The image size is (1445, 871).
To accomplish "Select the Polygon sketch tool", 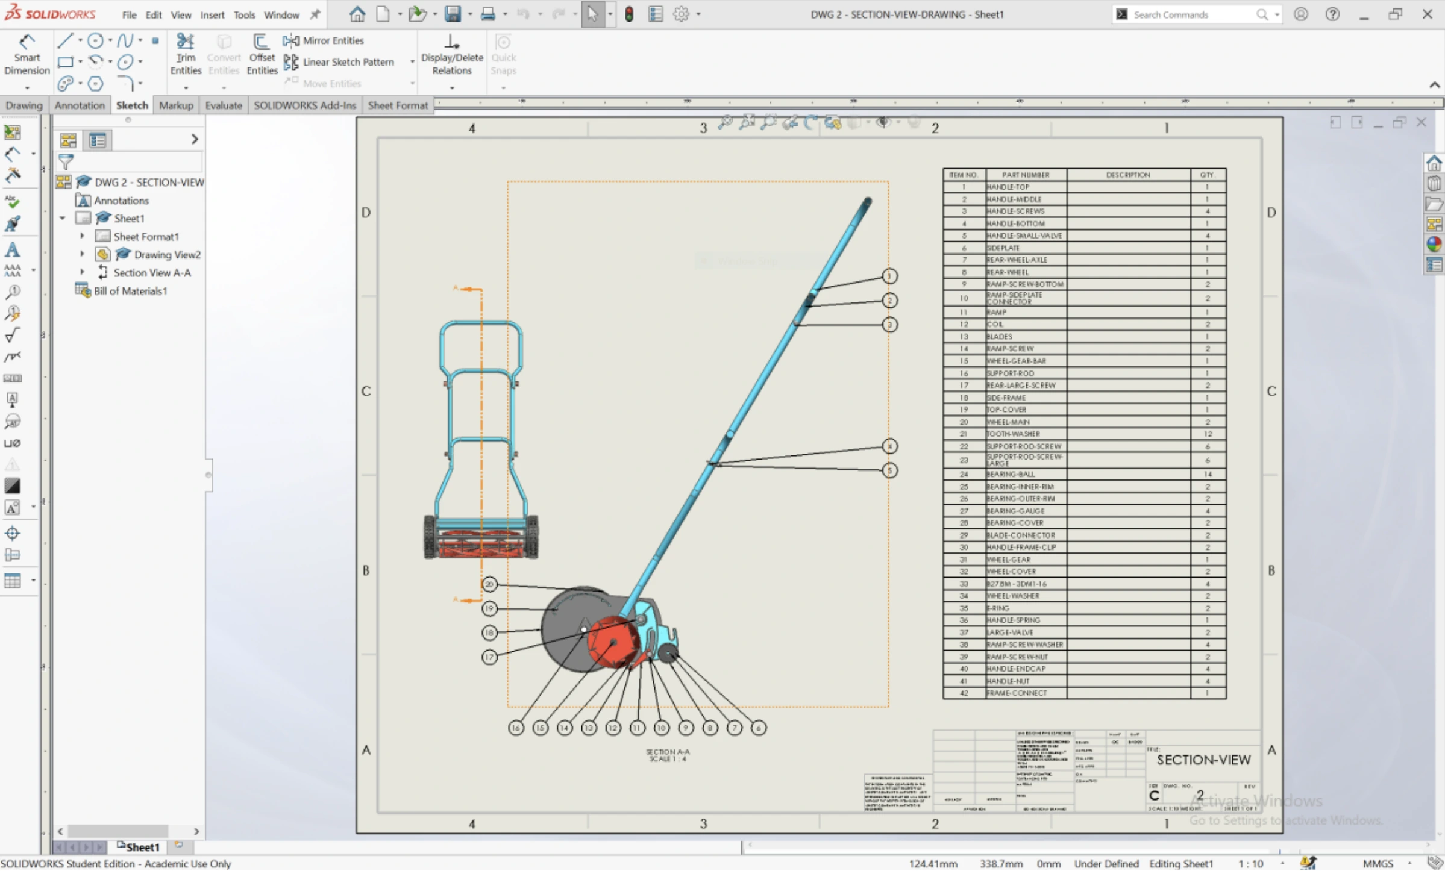I will tap(95, 84).
